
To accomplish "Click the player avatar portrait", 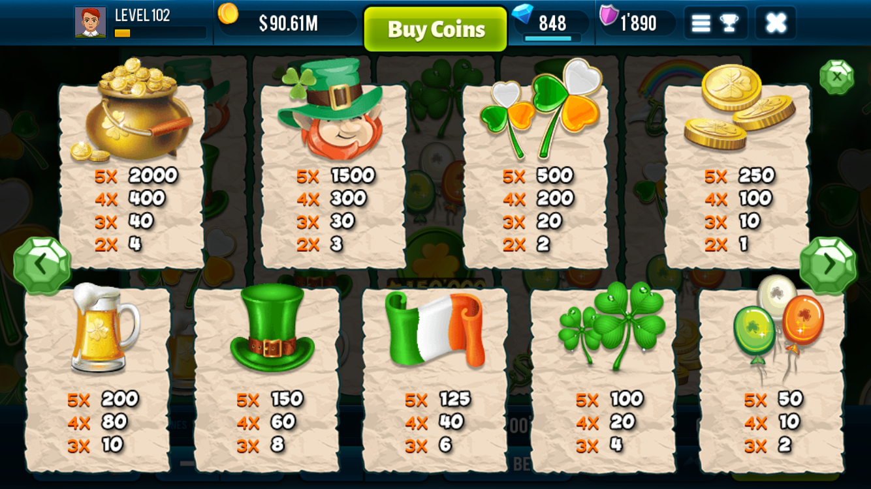I will point(90,22).
